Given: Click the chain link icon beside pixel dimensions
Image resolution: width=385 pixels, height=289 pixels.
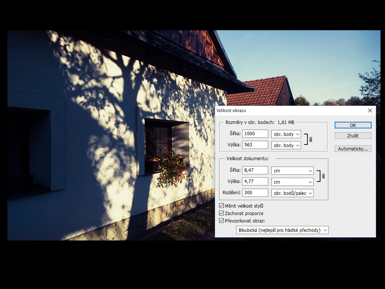Looking at the screenshot, I should click(x=310, y=139).
